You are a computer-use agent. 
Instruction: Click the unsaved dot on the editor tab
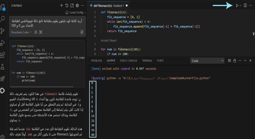[x=127, y=6]
